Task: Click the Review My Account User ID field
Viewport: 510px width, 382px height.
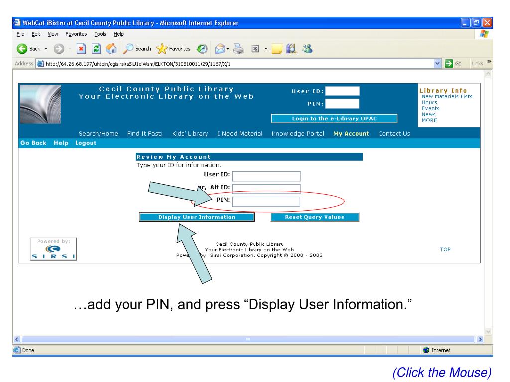Action: tap(266, 176)
